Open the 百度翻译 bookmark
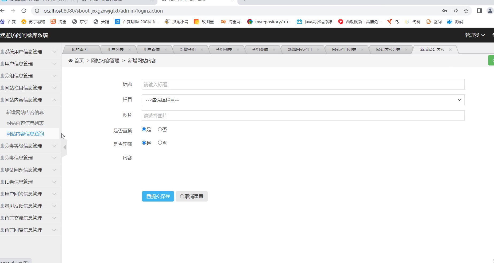The height and width of the screenshot is (263, 494). click(137, 22)
